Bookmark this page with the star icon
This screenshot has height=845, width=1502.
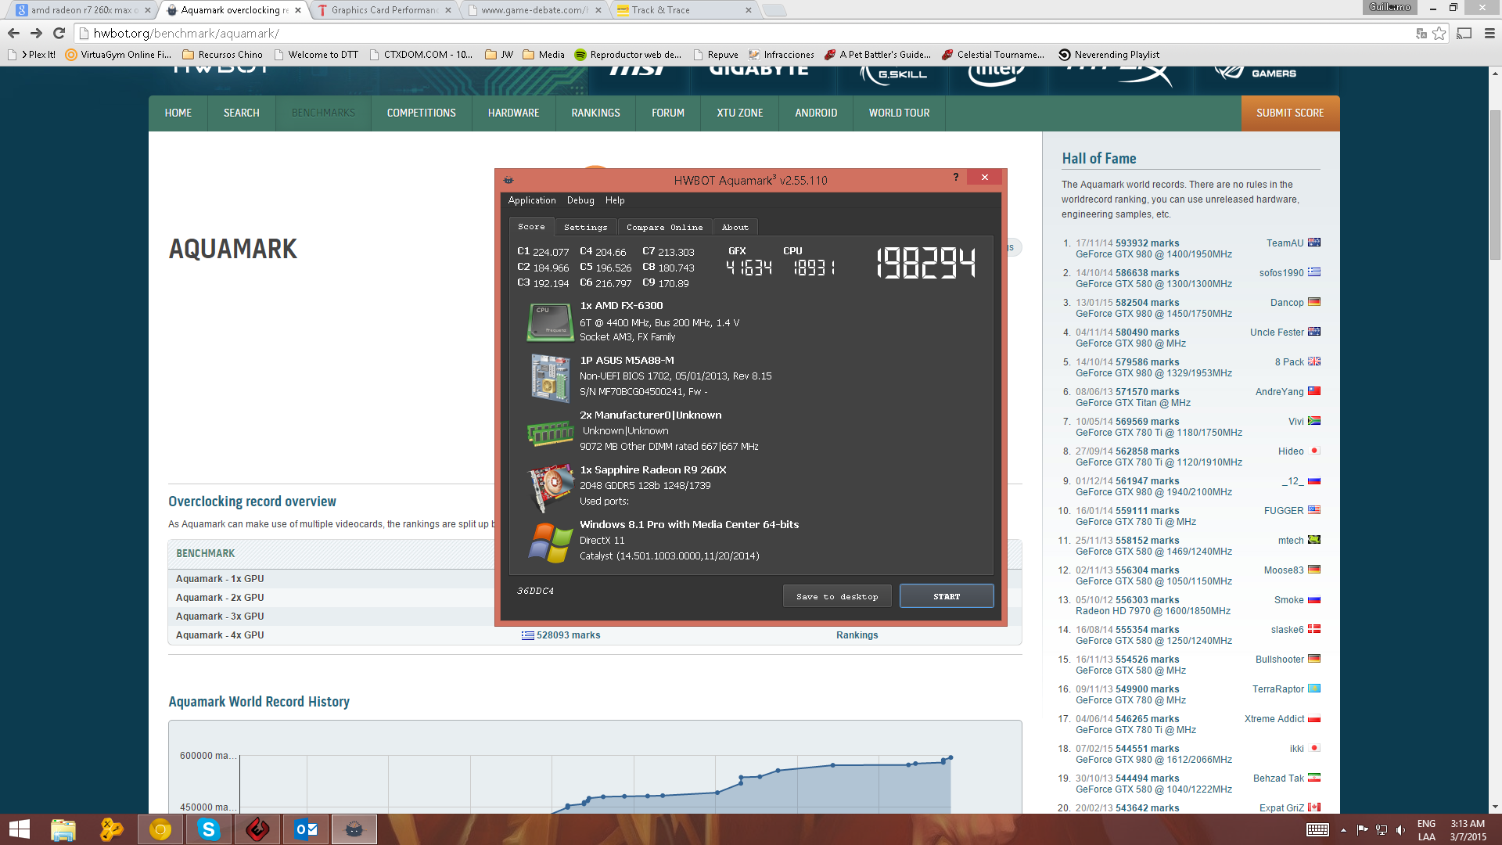(1439, 33)
